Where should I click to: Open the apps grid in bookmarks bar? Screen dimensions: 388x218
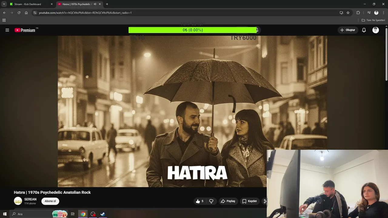click(4, 20)
